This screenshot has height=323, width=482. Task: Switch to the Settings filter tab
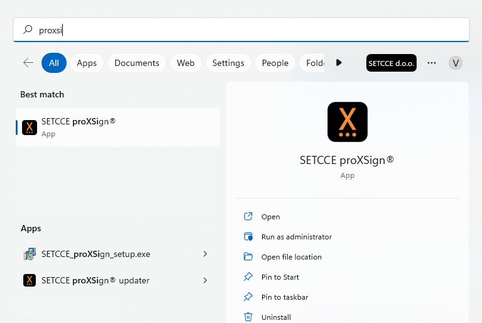(x=228, y=63)
